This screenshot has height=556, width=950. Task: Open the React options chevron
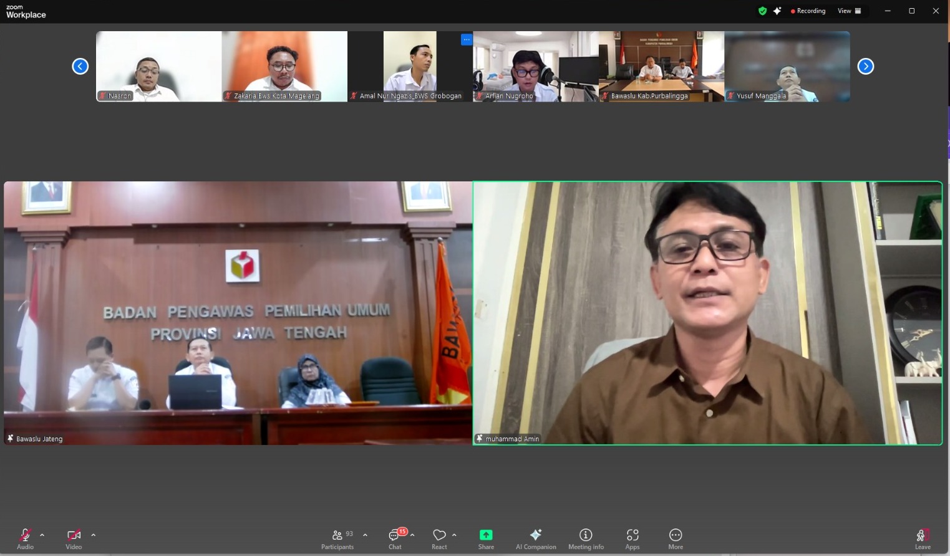click(454, 534)
